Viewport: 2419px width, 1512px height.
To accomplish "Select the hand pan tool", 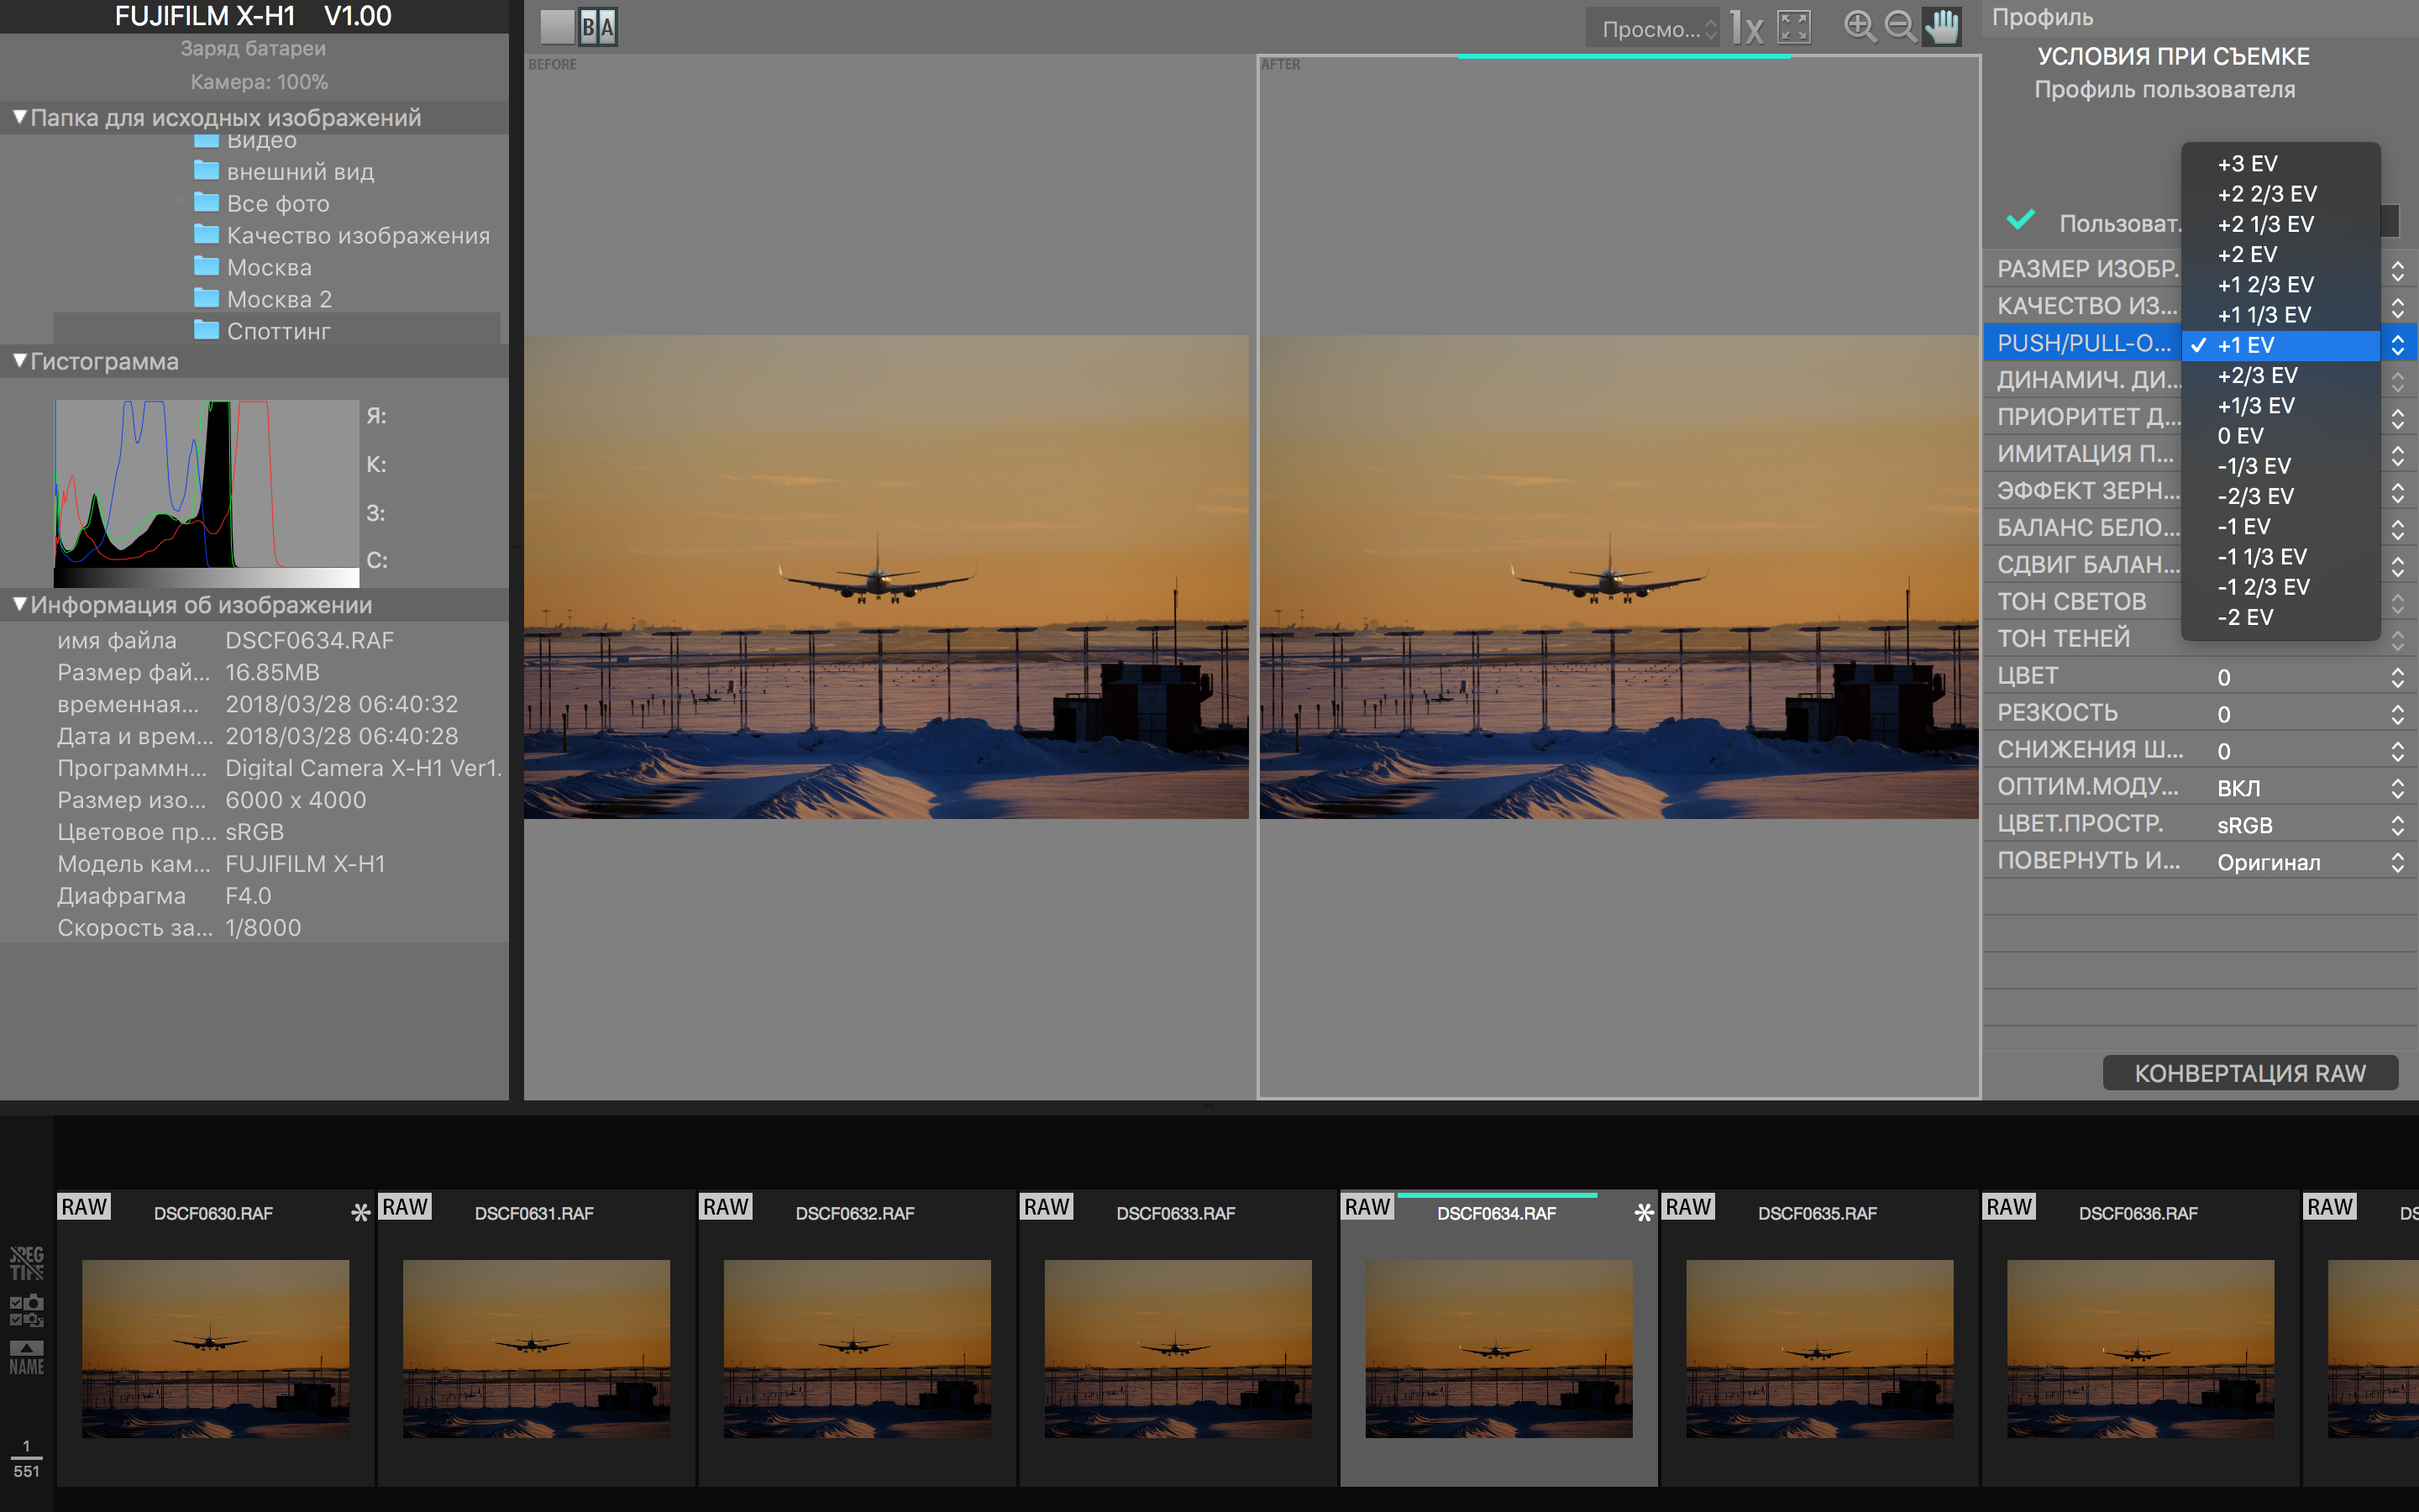I will tap(1942, 27).
